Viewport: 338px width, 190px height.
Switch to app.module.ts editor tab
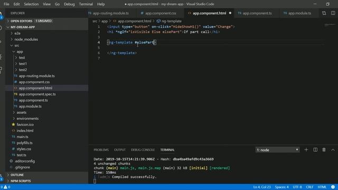pyautogui.click(x=299, y=13)
